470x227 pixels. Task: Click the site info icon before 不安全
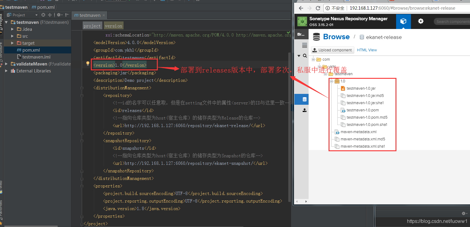328,8
